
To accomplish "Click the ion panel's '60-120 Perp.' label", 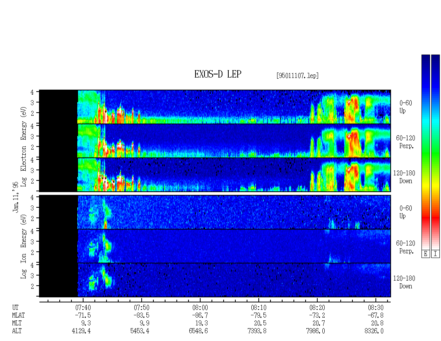I will pyautogui.click(x=405, y=247).
